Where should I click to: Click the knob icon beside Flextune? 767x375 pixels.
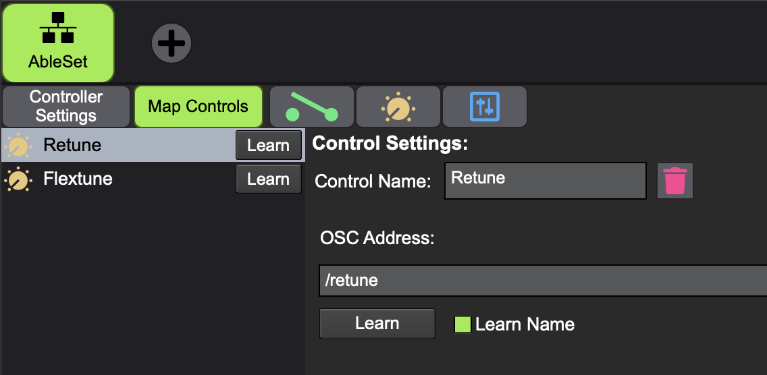(x=18, y=179)
